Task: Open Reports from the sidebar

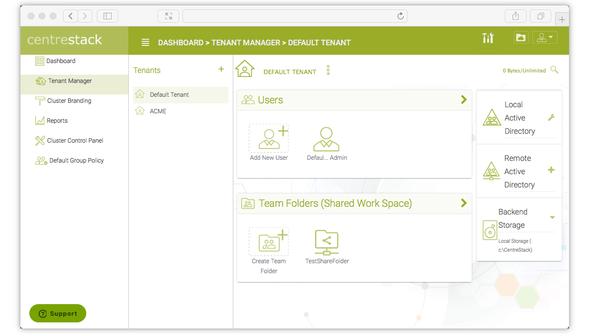Action: pos(57,121)
